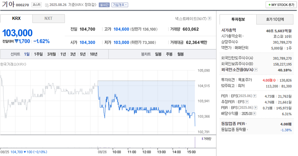The image size is (298, 156).
Task: Click the 시가 104,300 value
Action: pos(87,42)
